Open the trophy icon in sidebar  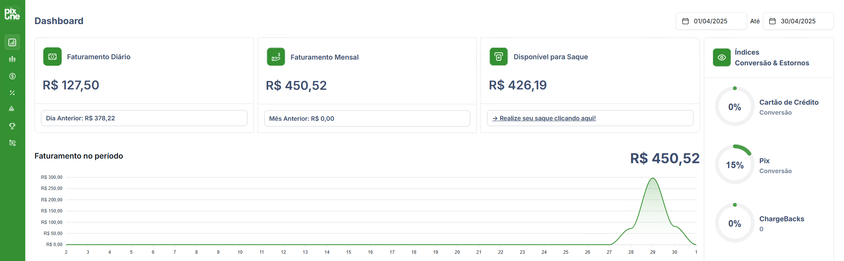[12, 126]
